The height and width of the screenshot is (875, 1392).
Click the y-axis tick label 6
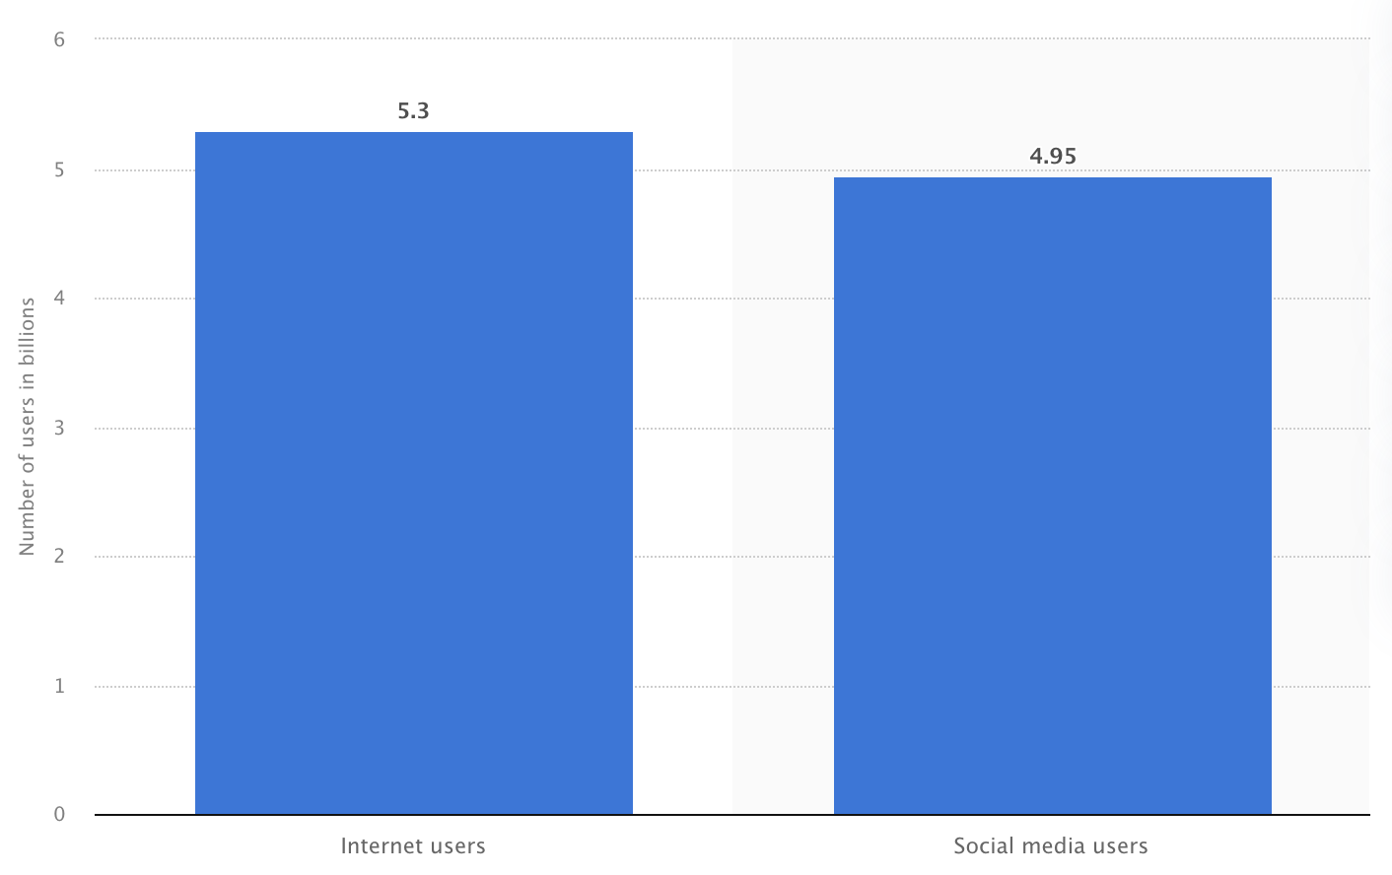pos(60,39)
